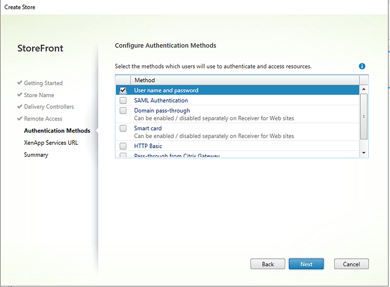The width and height of the screenshot is (390, 287).
Task: Enable SAML Authentication checkbox
Action: 123,100
